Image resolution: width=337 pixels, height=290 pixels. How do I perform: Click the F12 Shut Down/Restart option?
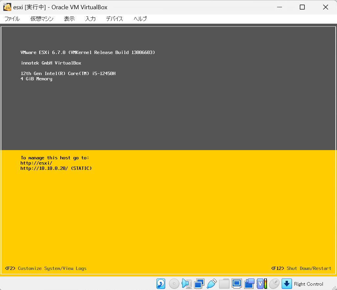pyautogui.click(x=301, y=269)
